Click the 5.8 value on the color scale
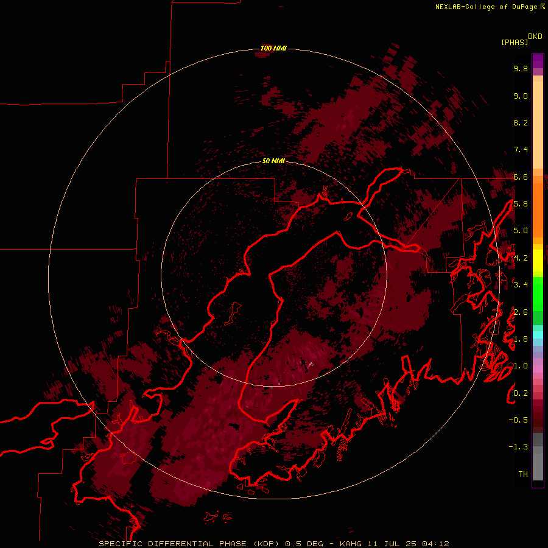The width and height of the screenshot is (548, 548). pos(521,204)
